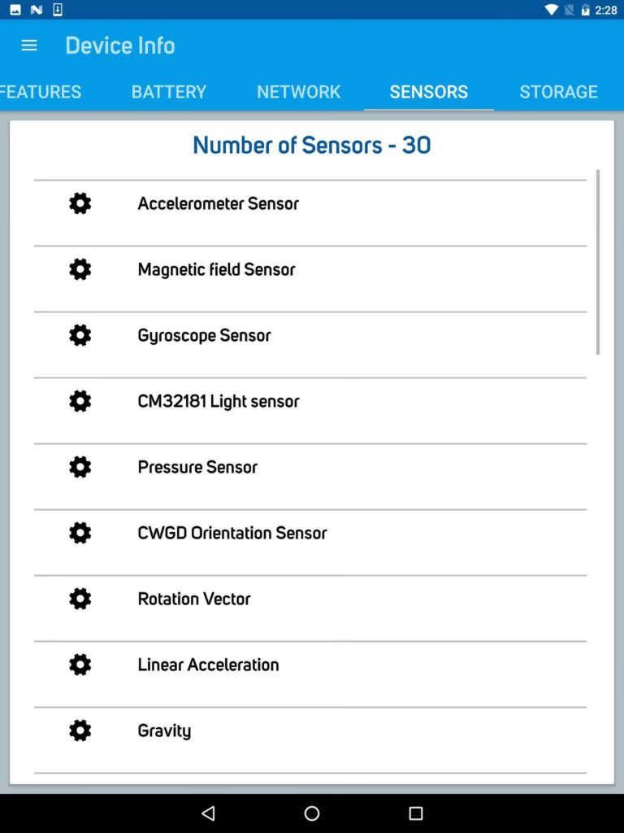This screenshot has width=624, height=833.
Task: Open the Network tab
Action: point(299,92)
